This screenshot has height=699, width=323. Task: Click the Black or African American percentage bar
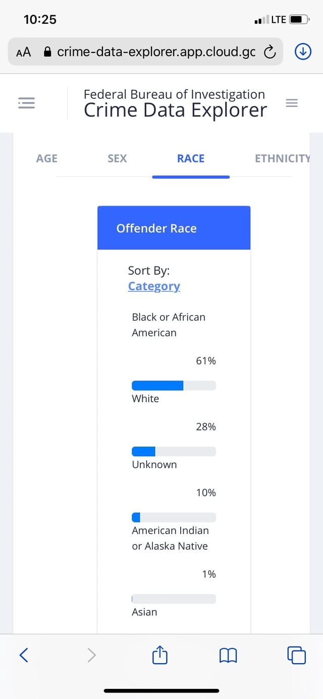click(174, 386)
